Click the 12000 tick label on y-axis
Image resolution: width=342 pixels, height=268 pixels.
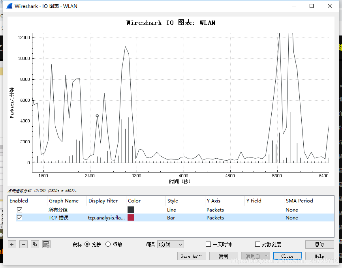24,37
